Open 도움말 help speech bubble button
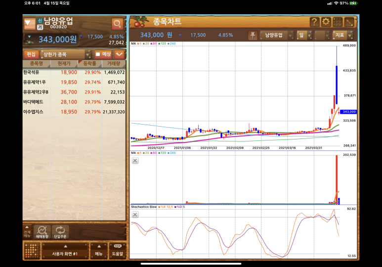 (x=118, y=251)
